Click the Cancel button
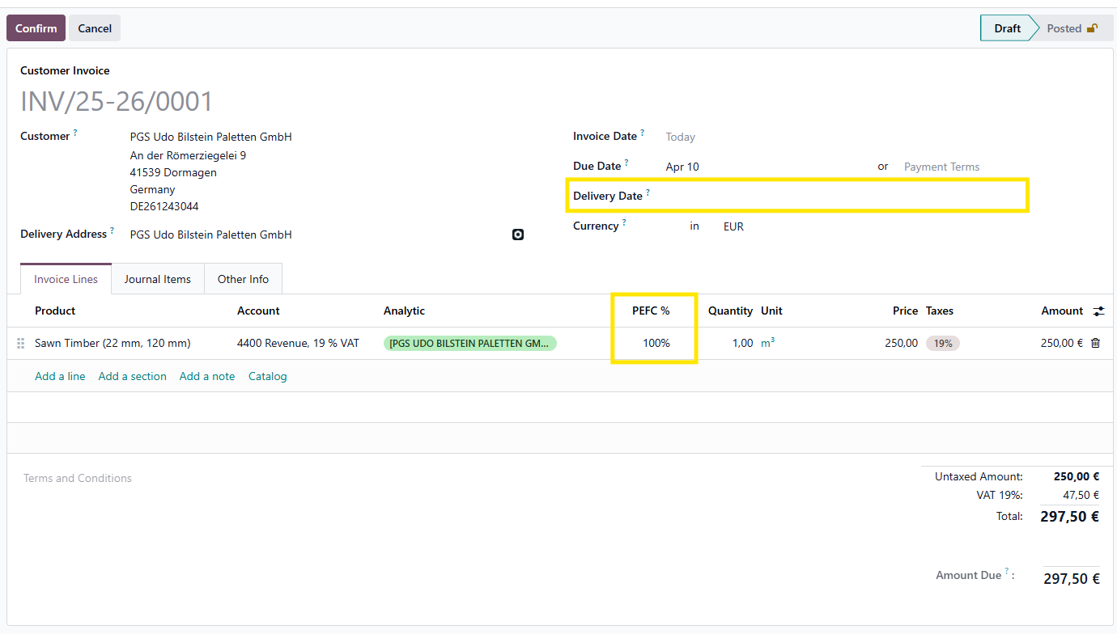1117x634 pixels. (95, 28)
